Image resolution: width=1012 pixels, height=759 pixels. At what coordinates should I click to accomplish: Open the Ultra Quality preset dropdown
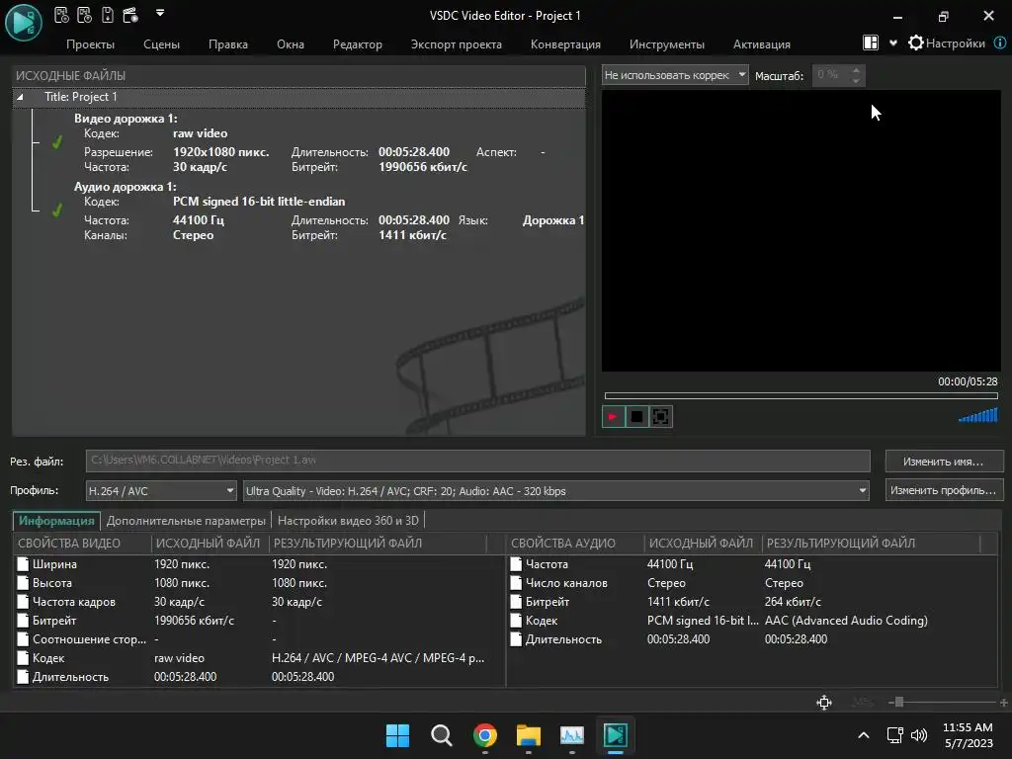(x=555, y=490)
